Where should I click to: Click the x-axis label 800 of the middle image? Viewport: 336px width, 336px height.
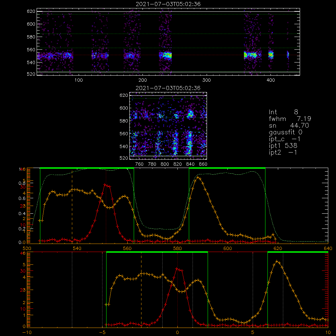coord(165,164)
